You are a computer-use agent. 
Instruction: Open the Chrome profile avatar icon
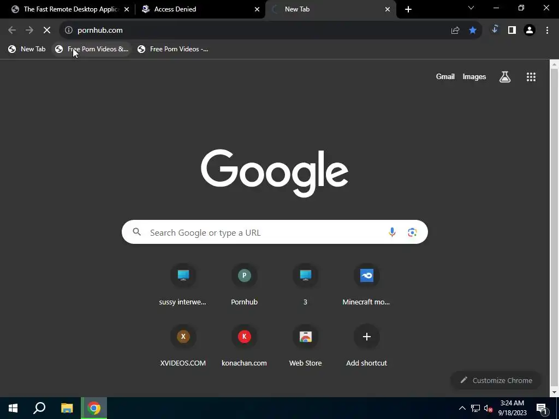point(530,31)
